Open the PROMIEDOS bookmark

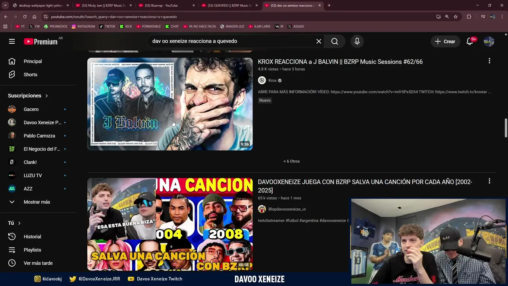click(x=56, y=27)
